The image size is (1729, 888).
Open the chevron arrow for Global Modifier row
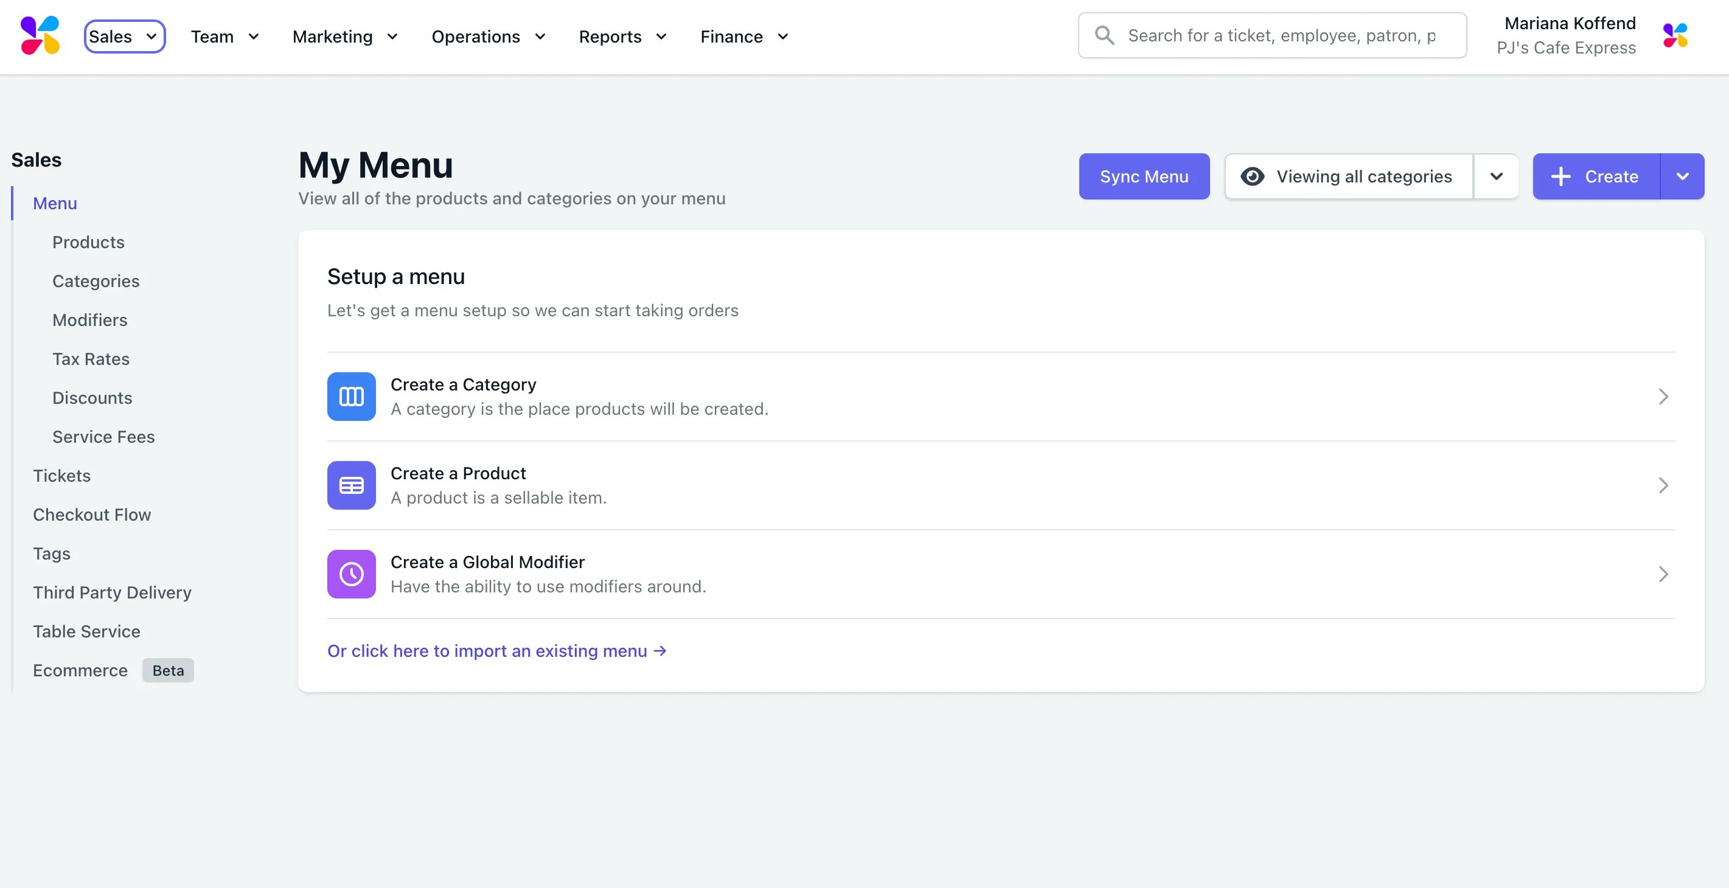pyautogui.click(x=1663, y=574)
